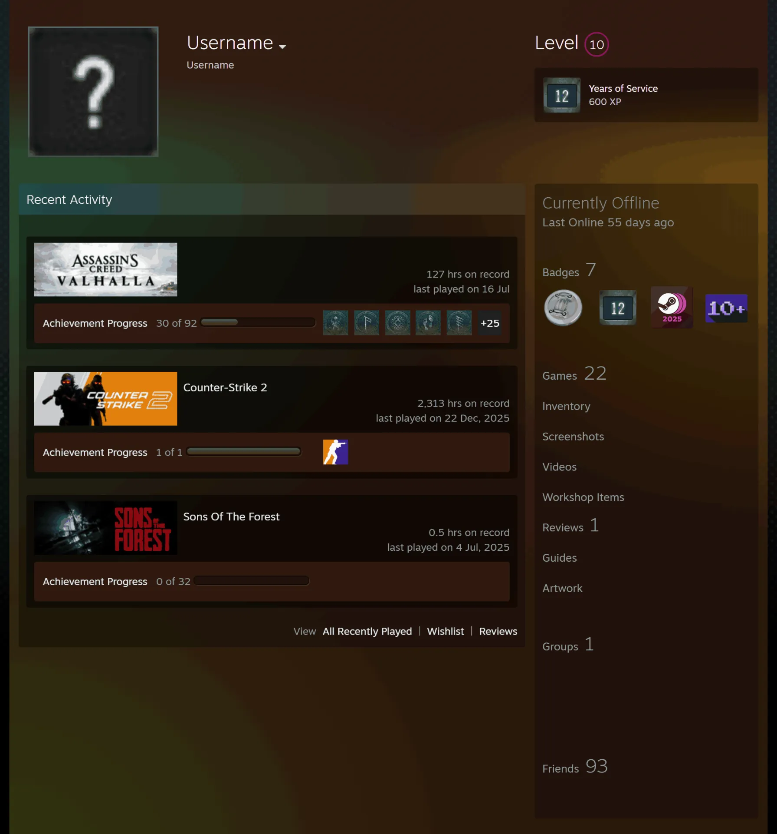The image size is (777, 834).
Task: Click the Steam 2025 badge
Action: tap(672, 308)
